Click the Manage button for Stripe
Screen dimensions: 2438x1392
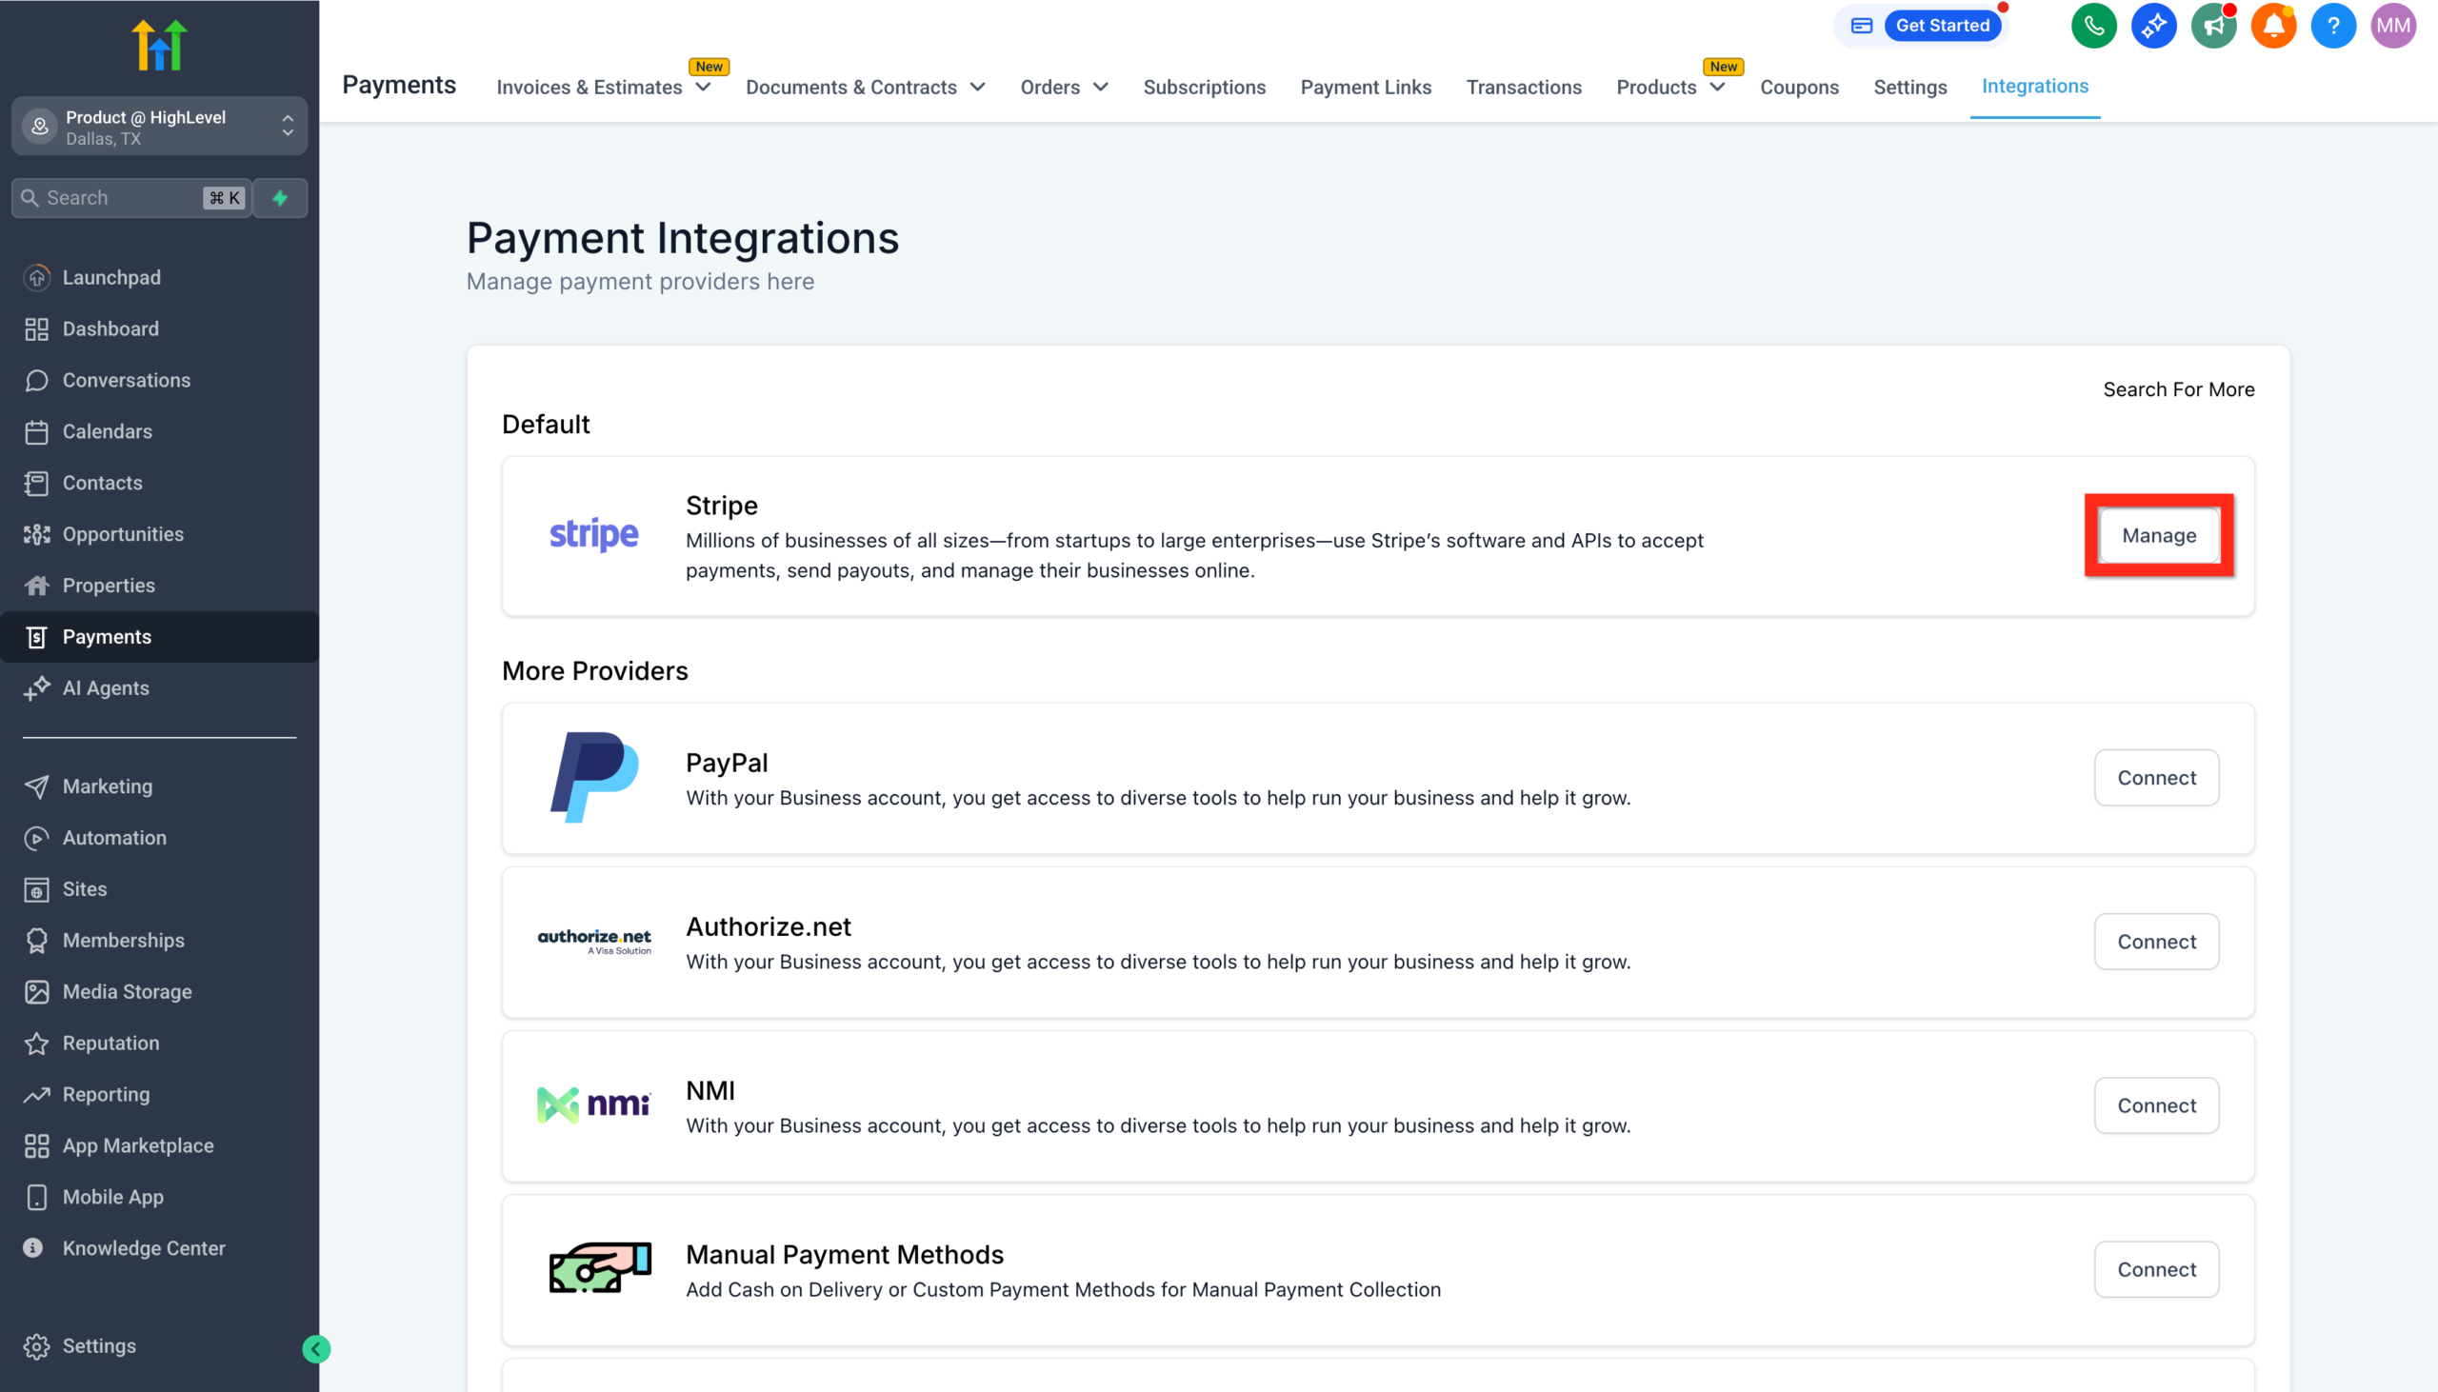(2158, 535)
